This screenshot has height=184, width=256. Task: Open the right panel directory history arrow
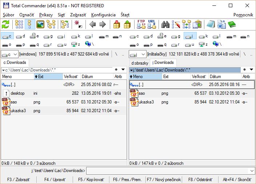pos(251,70)
